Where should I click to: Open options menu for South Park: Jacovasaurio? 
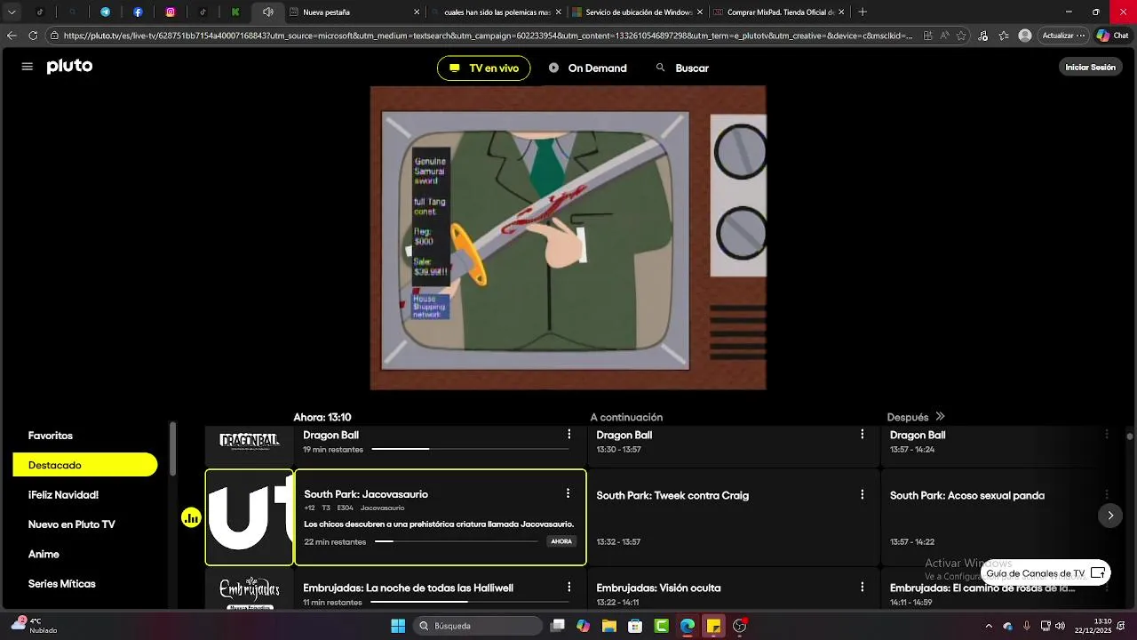point(568,493)
